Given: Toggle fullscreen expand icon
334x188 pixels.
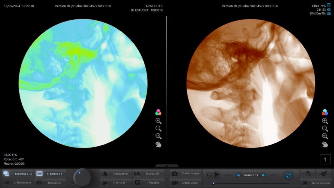Looking at the screenshot, I should click(288, 175).
